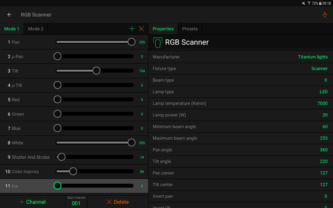
Task: Edit Tilt center value 127
Action: coord(324,185)
